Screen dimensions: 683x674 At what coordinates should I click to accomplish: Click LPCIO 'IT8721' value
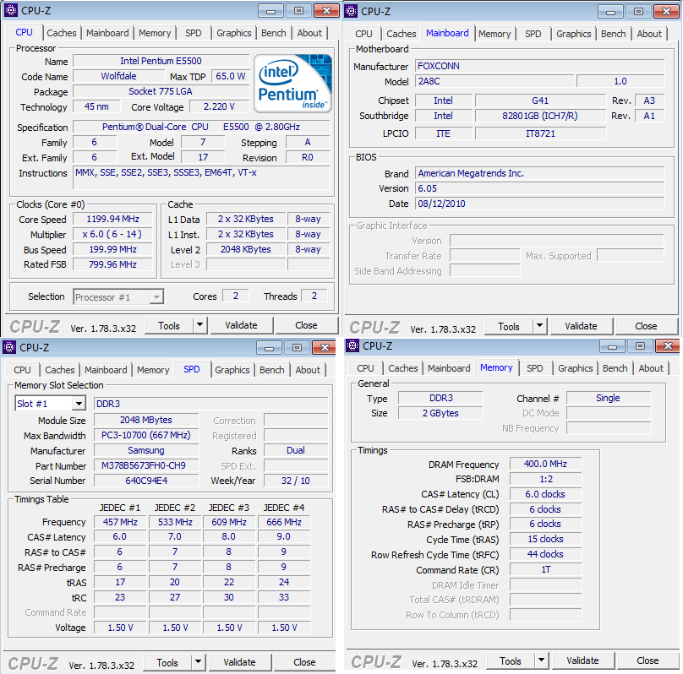click(x=540, y=133)
